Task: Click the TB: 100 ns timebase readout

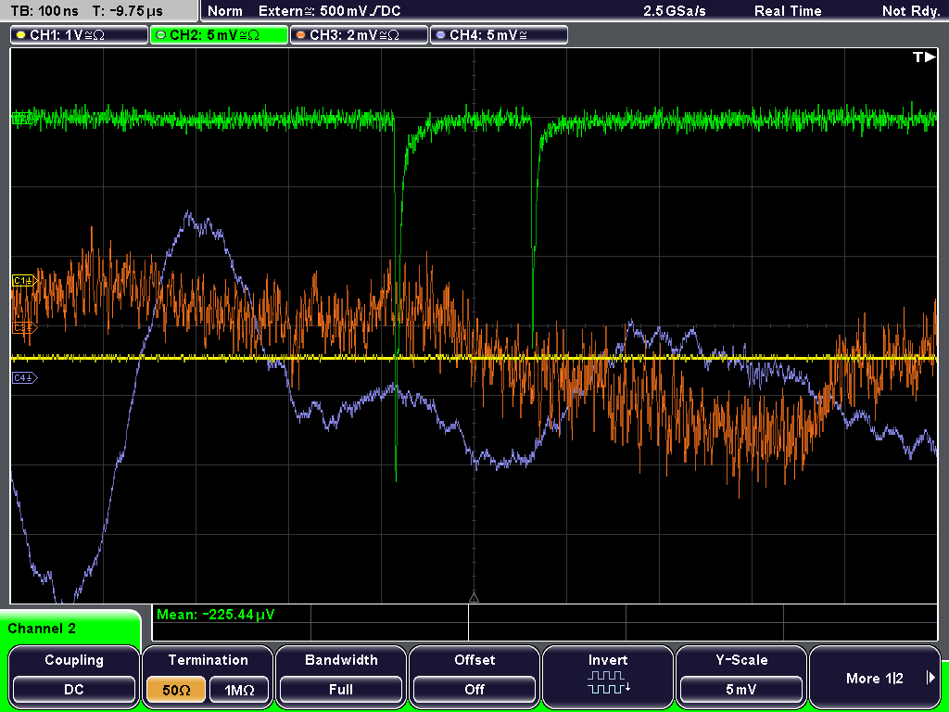Action: coord(44,11)
